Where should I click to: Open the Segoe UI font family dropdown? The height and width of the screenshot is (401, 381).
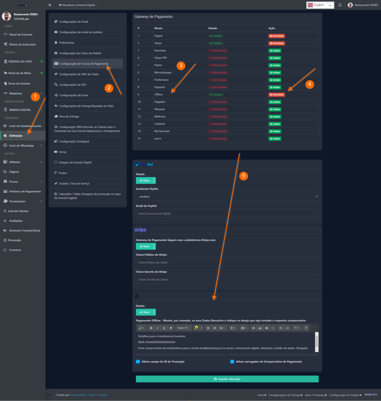coord(183,328)
